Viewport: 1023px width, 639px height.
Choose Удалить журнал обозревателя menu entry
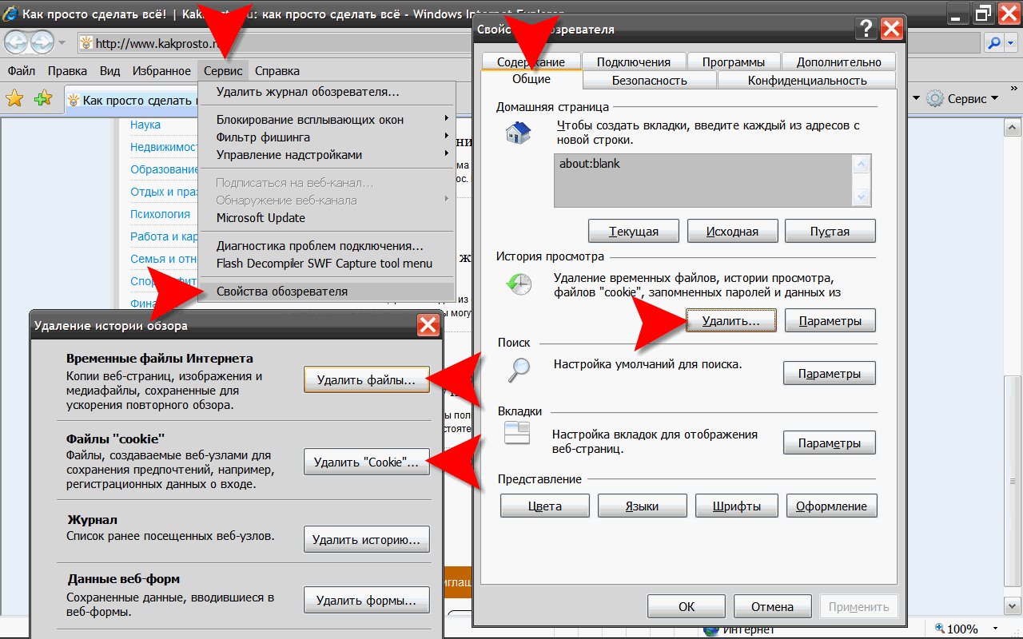coord(326,92)
